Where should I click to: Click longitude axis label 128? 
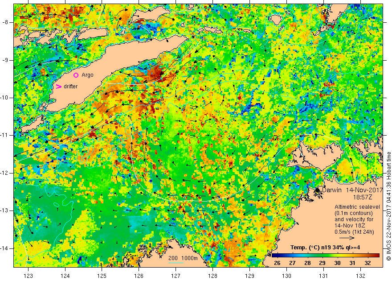(212, 276)
